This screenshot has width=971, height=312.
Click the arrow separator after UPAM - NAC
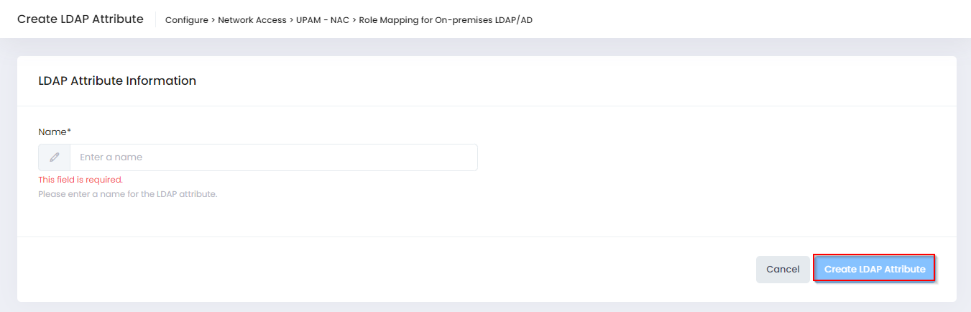pyautogui.click(x=354, y=20)
